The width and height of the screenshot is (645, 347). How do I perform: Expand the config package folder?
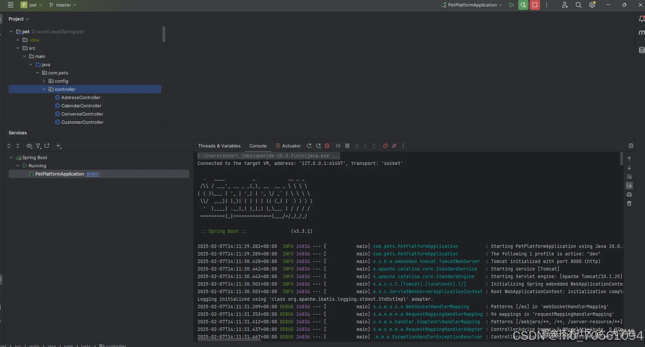point(44,81)
